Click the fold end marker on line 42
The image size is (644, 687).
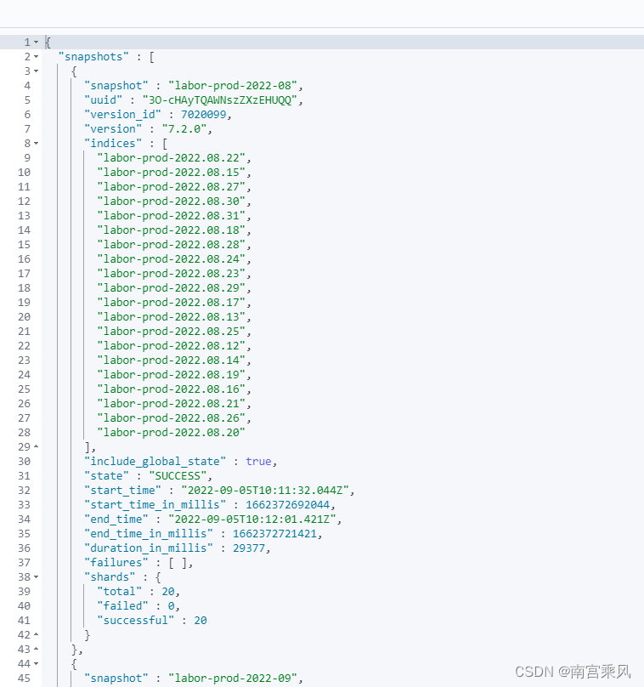pyautogui.click(x=36, y=635)
